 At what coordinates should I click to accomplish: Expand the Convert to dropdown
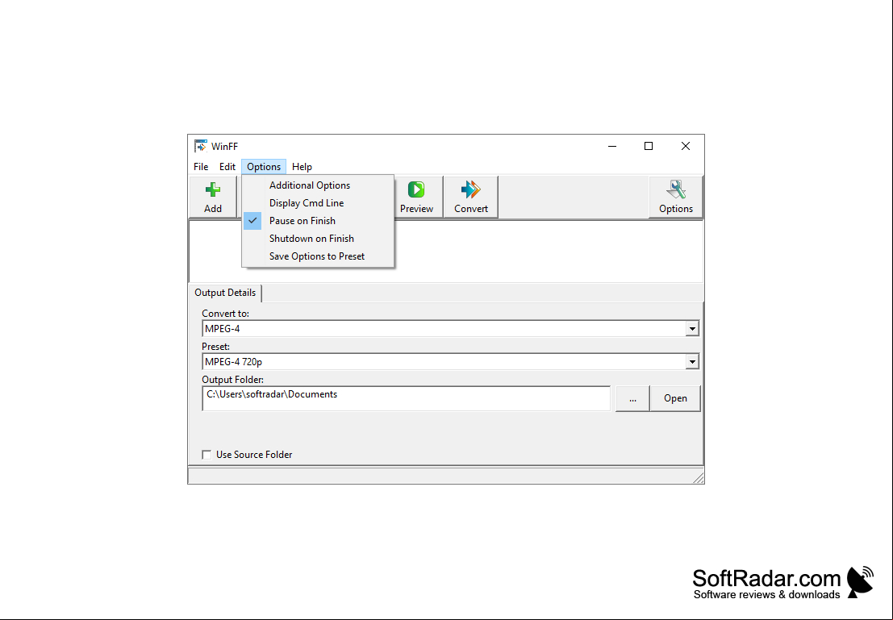point(692,328)
